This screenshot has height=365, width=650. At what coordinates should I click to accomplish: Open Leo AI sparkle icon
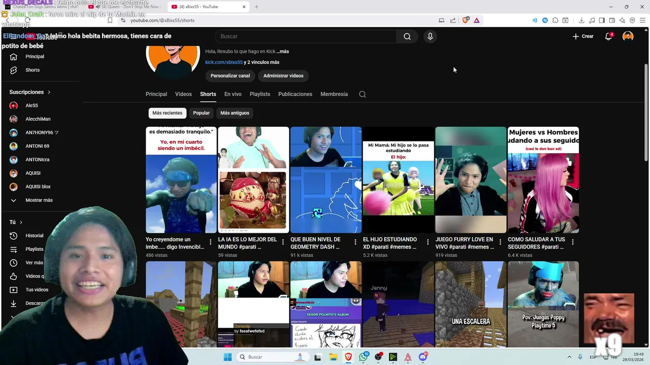coord(622,20)
